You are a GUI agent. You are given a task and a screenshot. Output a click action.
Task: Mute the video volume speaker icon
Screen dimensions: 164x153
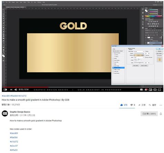click(16, 90)
